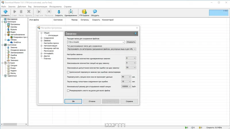Open the Справка menu
The height and width of the screenshot is (129, 230).
point(68,7)
